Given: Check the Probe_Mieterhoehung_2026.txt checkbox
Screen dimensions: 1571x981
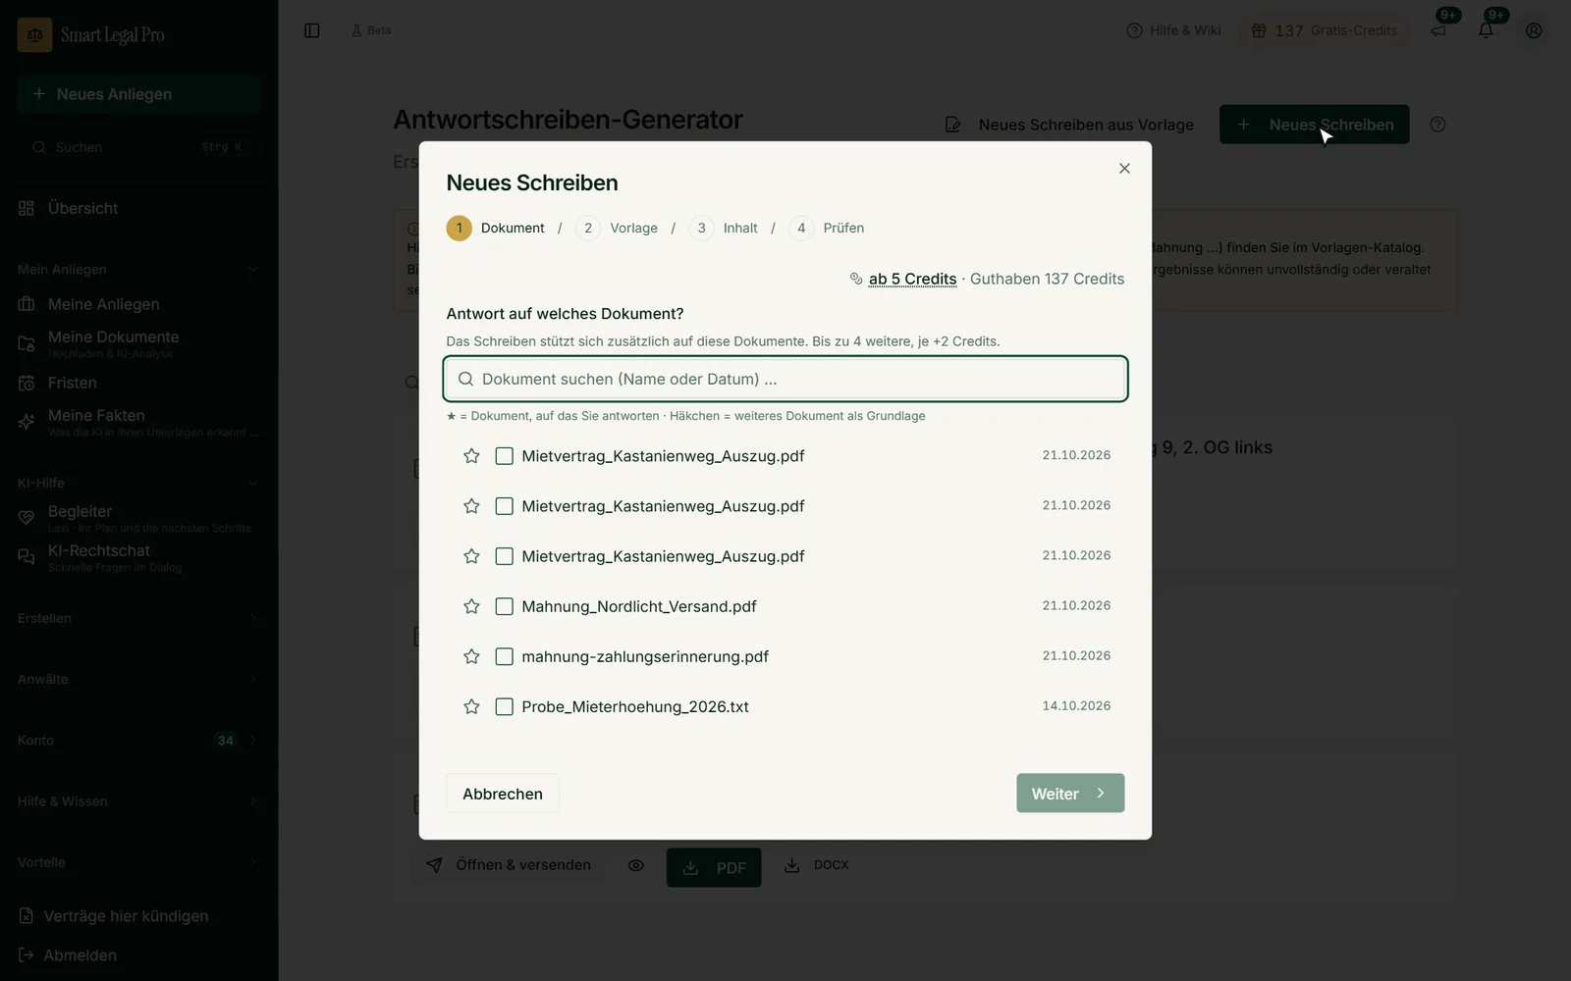Looking at the screenshot, I should click(504, 706).
